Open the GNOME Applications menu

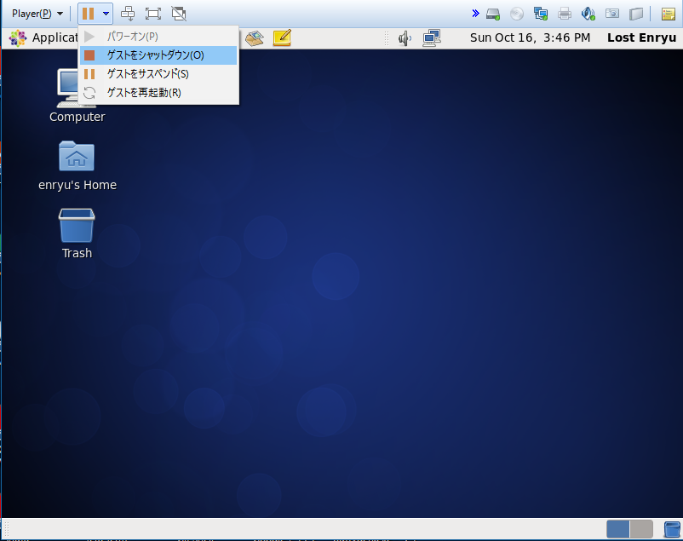tap(43, 38)
